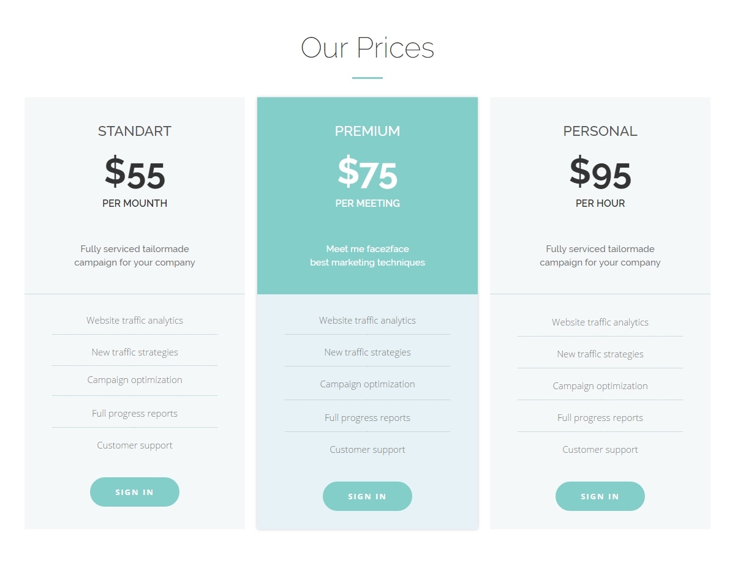
Task: Click the $75 price on the Premium card
Action: click(x=367, y=173)
